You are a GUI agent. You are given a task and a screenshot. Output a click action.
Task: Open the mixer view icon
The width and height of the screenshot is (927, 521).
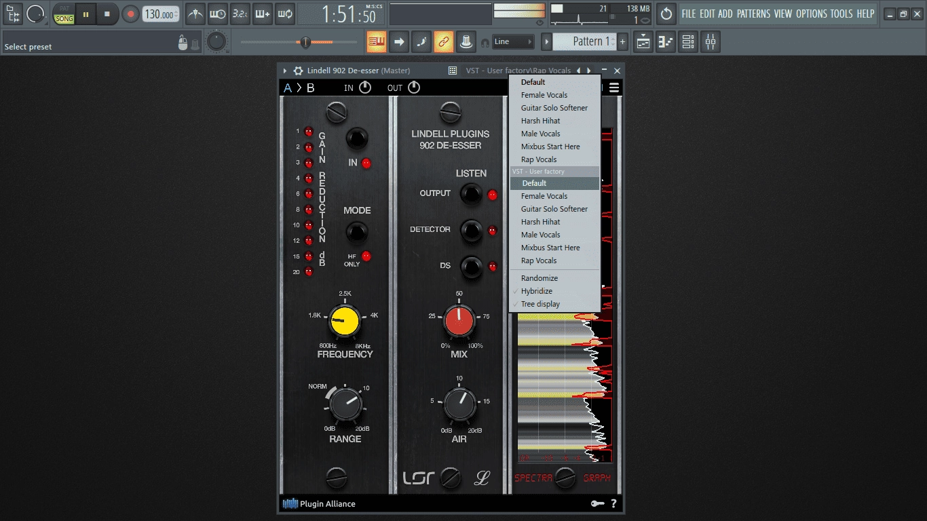711,42
